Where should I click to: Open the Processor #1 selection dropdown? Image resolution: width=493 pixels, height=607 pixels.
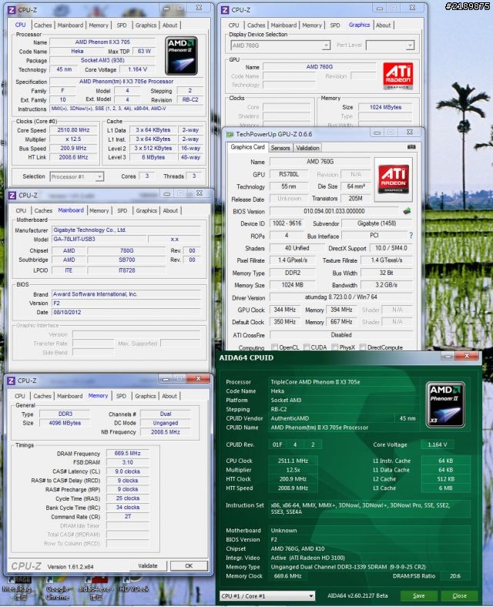[x=77, y=176]
